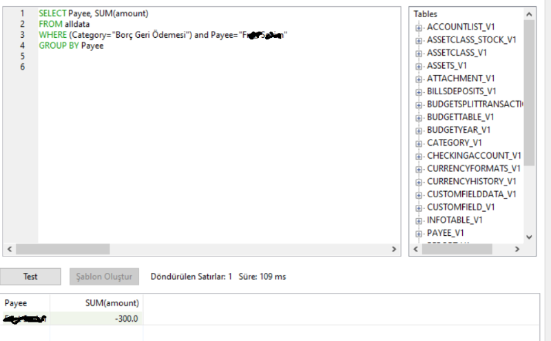Select BILLSDEPOSITS_V1 table name

(461, 91)
